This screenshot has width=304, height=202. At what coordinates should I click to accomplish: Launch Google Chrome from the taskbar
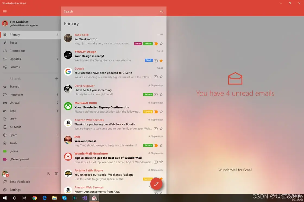[34, 198]
